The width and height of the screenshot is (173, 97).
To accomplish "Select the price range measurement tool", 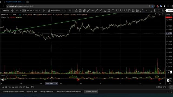I will click(133, 11).
